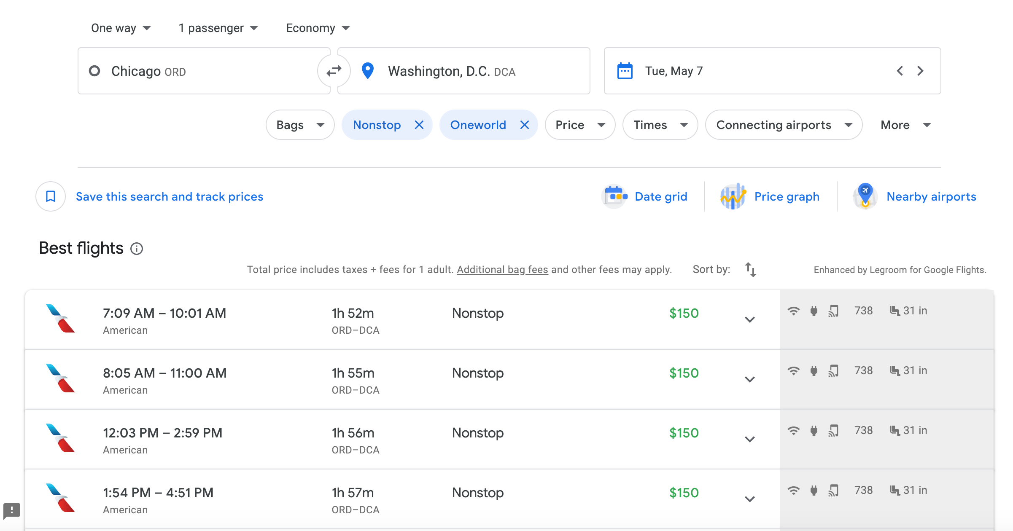The image size is (1013, 531).
Task: Remove the Nonstop filter
Action: tap(419, 125)
